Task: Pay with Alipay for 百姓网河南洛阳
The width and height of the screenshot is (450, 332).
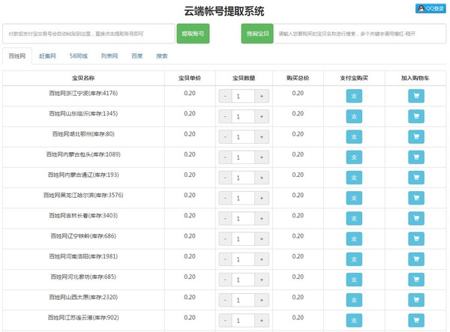Action: [354, 259]
